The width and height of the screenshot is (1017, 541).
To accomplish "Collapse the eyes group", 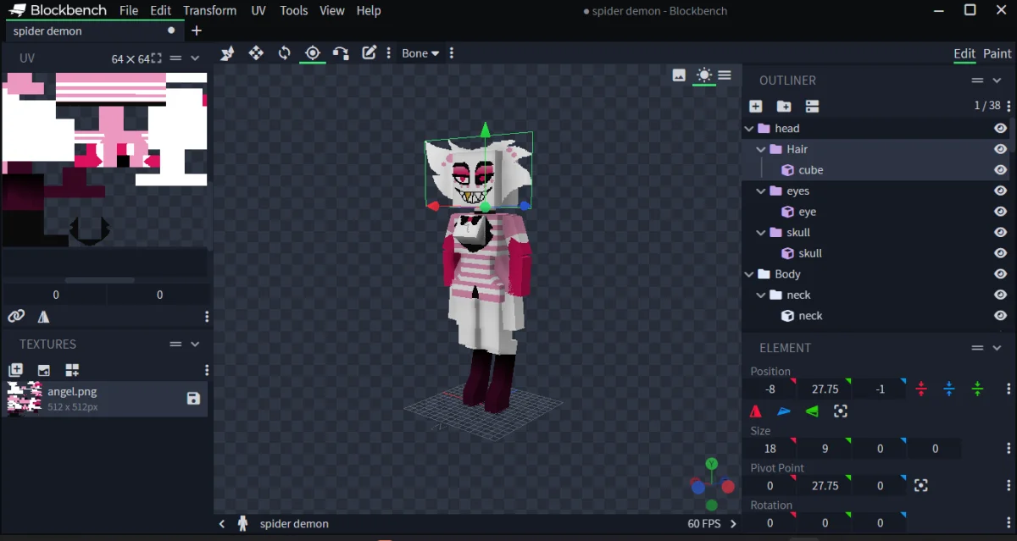I will coord(761,191).
